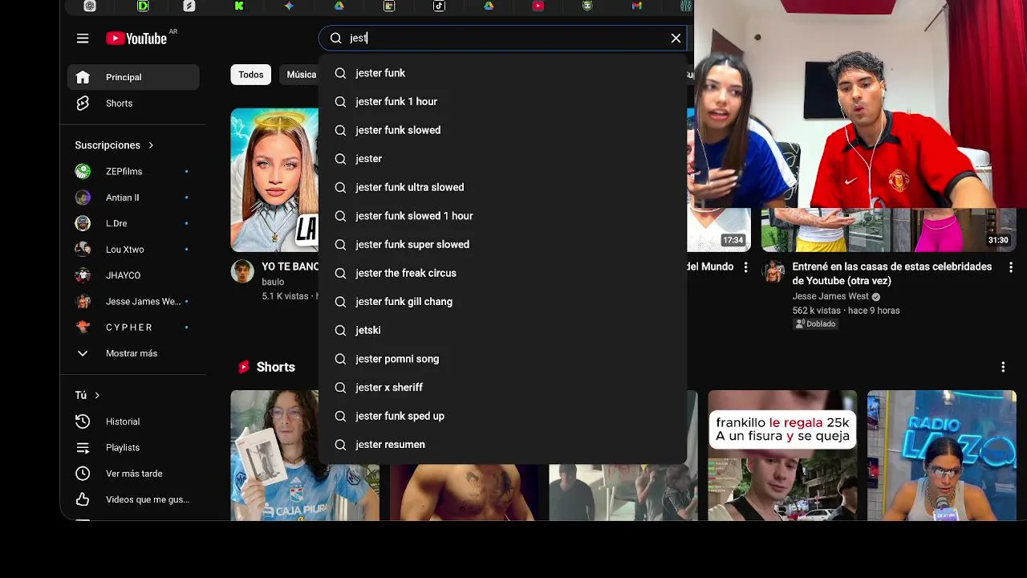Viewport: 1027px width, 578px height.
Task: Open the 'Entrené en las casas' video title
Action: [891, 274]
